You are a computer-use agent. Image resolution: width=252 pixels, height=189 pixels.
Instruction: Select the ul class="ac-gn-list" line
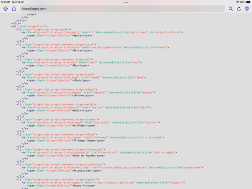click(29, 26)
